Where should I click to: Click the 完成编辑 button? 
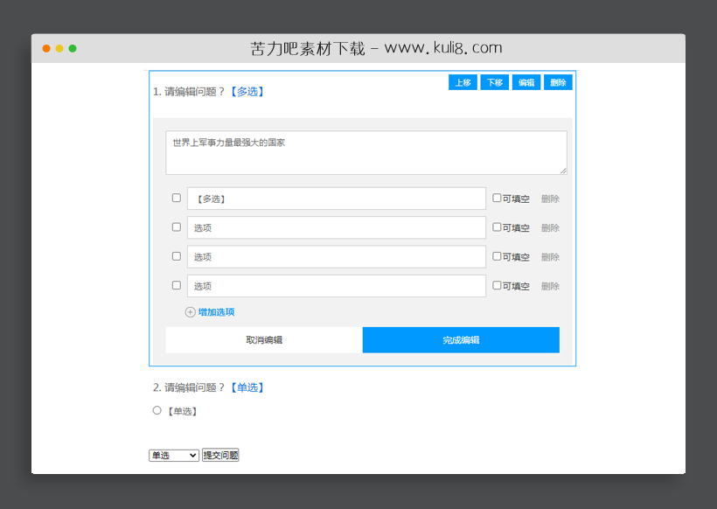(461, 339)
